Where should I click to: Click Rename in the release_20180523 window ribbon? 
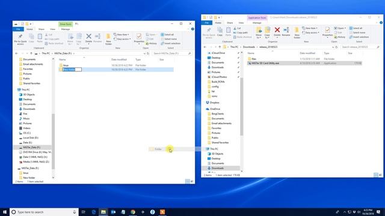(x=286, y=32)
